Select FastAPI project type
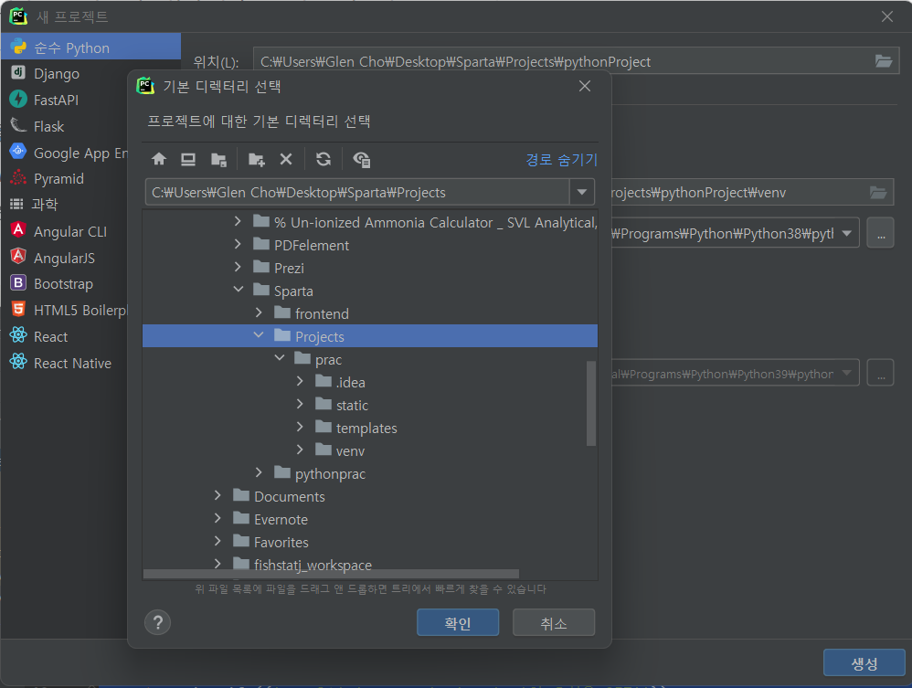The width and height of the screenshot is (912, 688). (x=56, y=100)
